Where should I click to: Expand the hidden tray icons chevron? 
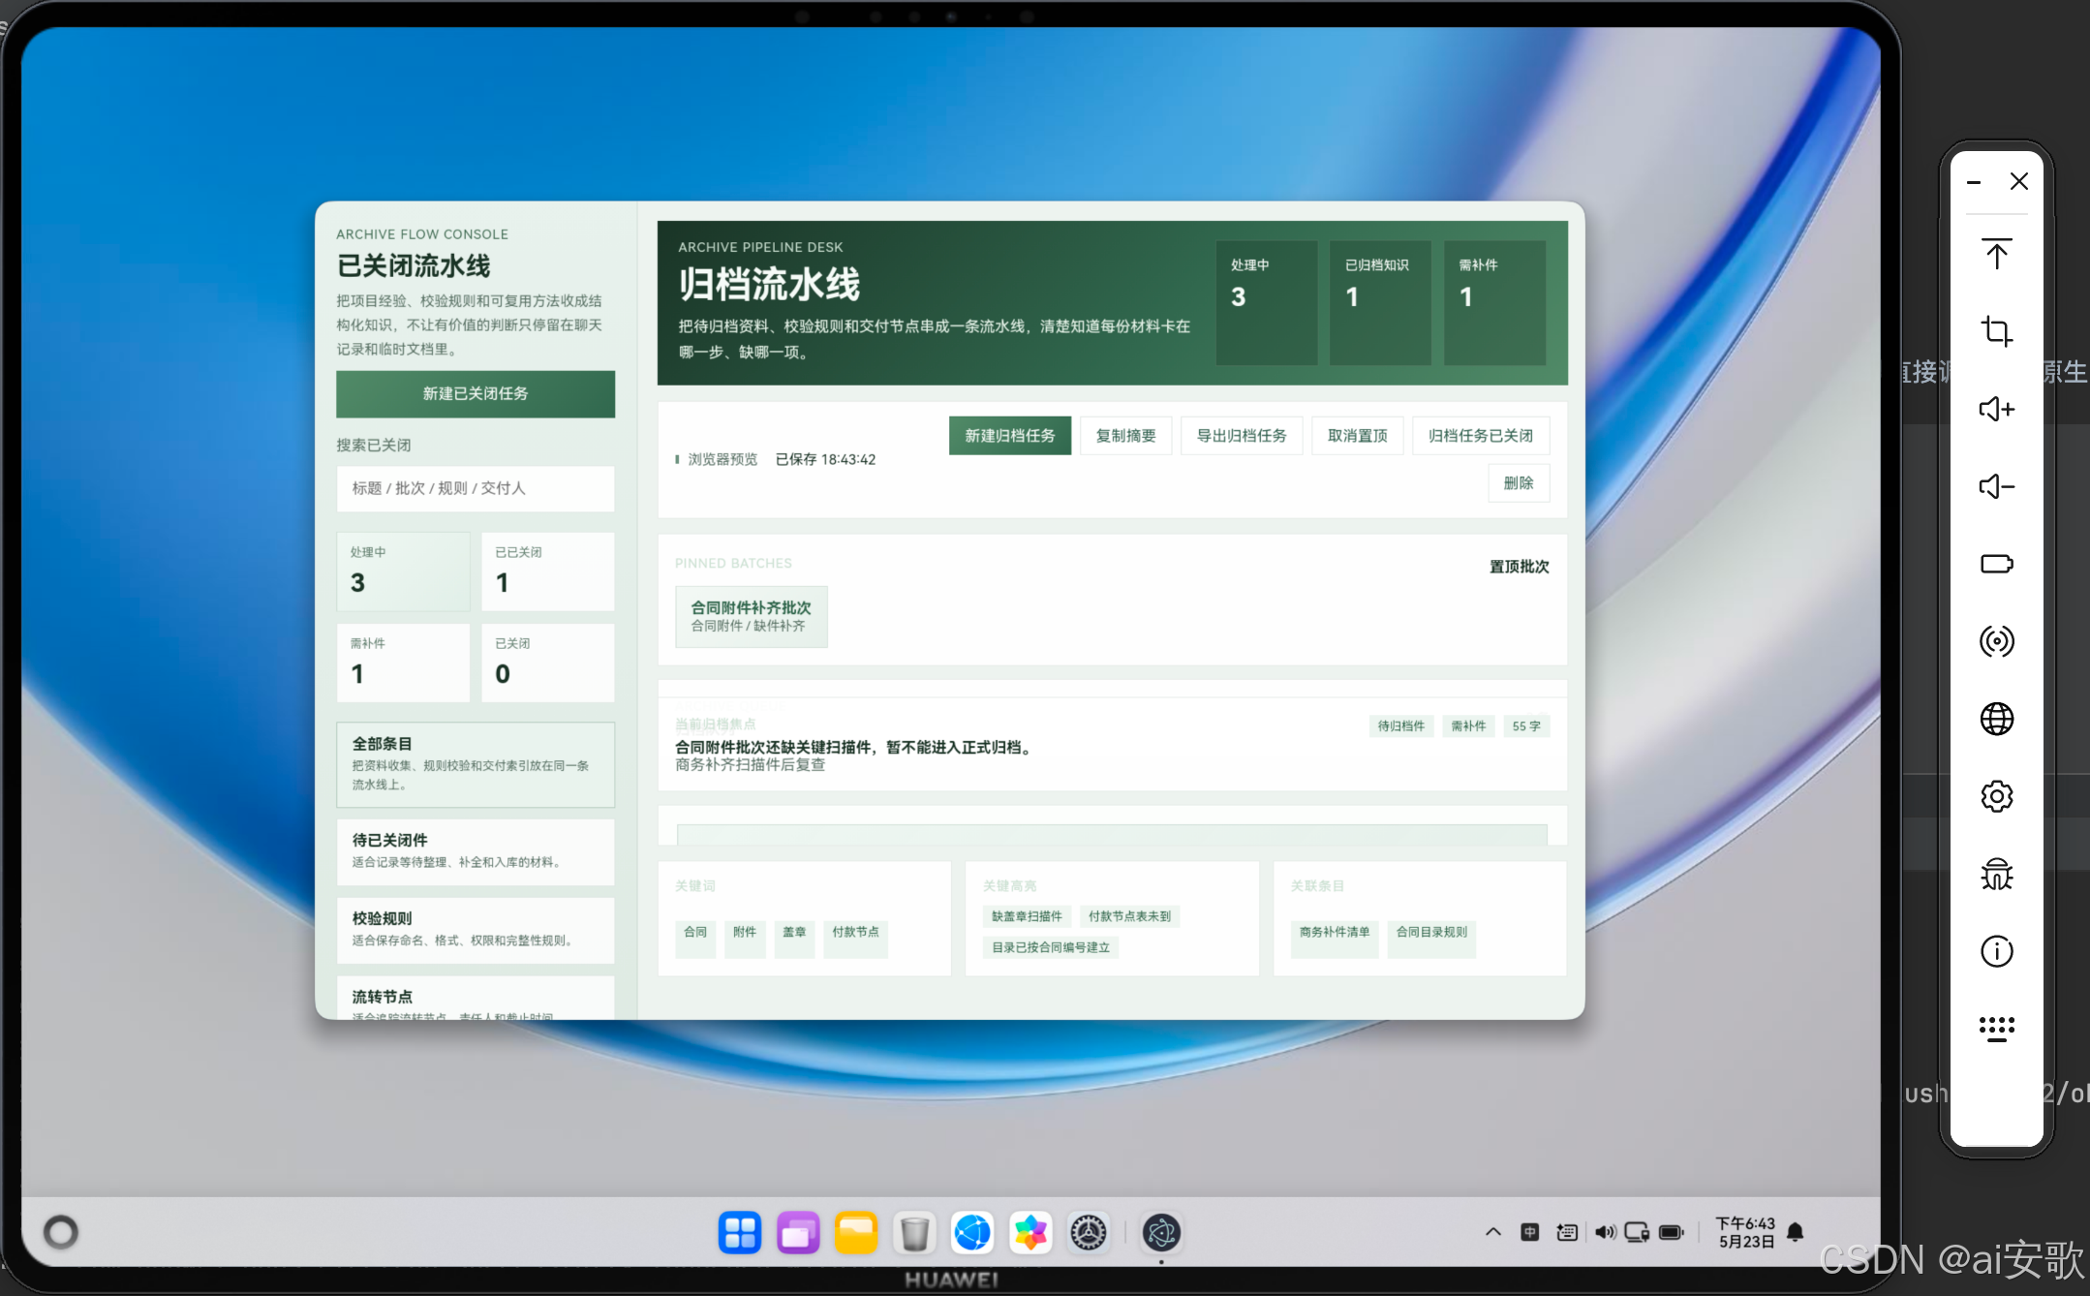[x=1492, y=1232]
